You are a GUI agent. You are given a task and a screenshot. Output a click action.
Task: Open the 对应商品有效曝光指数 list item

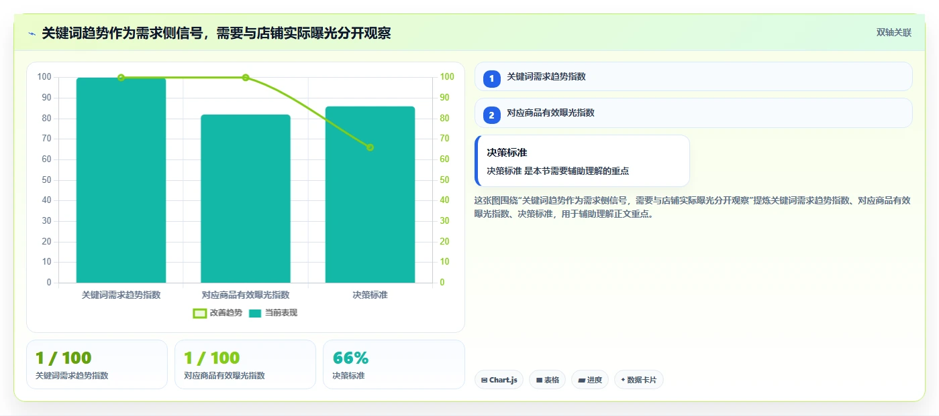point(693,113)
